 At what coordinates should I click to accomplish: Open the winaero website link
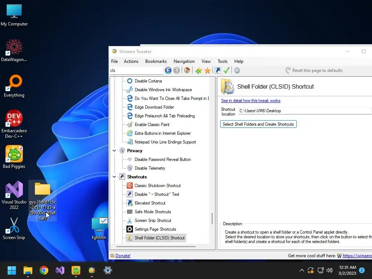click(357, 256)
